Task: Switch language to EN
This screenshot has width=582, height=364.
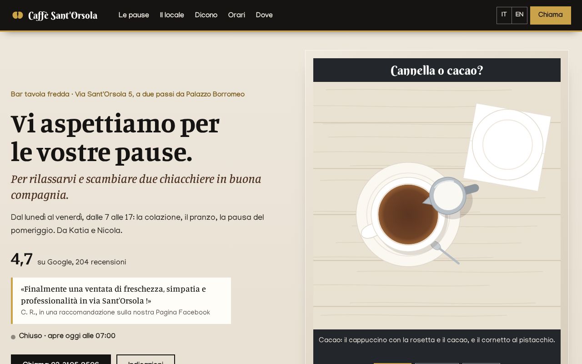Action: tap(519, 15)
